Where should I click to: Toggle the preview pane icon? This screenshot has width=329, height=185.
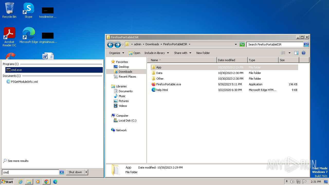point(296,53)
